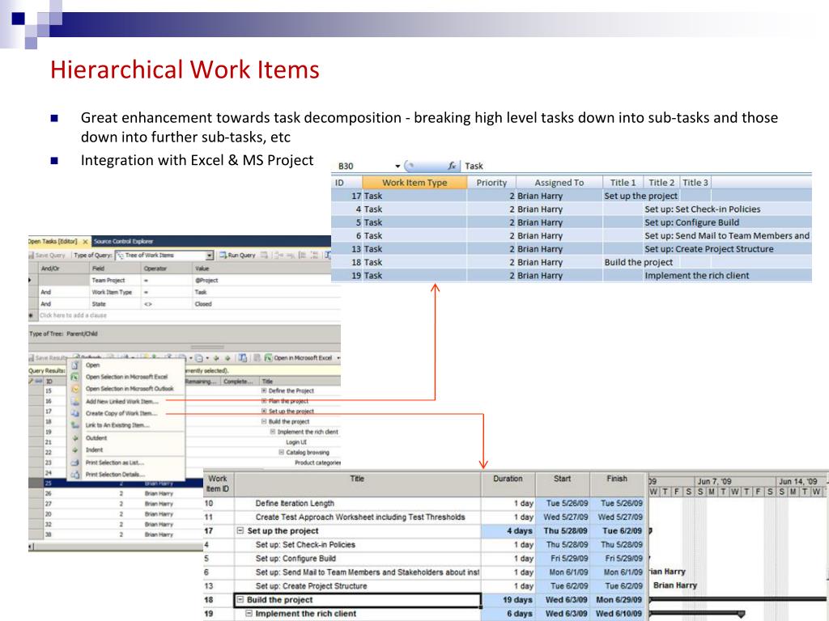Collapse Implement the rich client in MS Project
Screen dimensions: 829x621
(249, 613)
